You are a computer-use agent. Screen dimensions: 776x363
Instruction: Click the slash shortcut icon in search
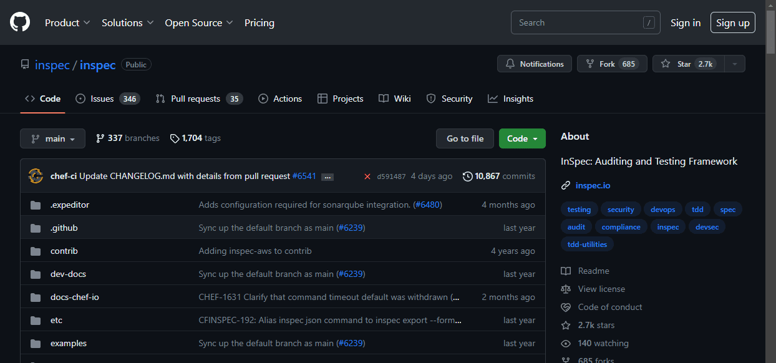pyautogui.click(x=649, y=22)
